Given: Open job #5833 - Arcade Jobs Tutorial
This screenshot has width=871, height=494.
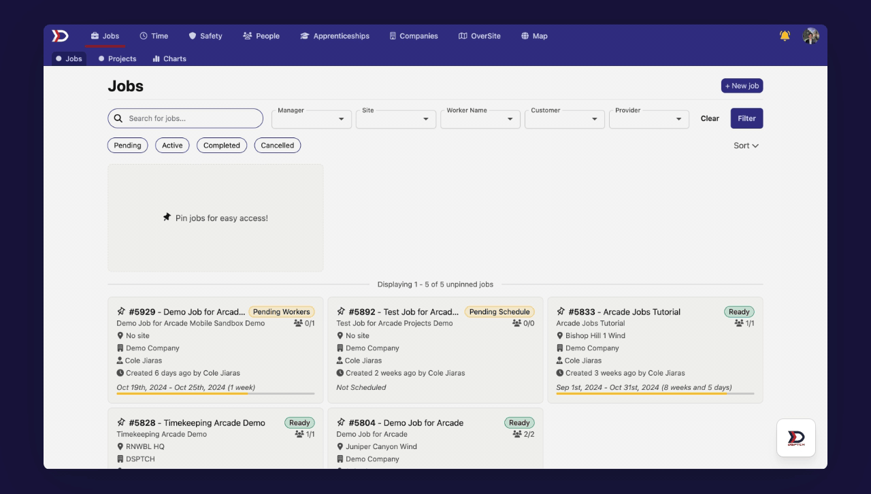Looking at the screenshot, I should coord(624,312).
